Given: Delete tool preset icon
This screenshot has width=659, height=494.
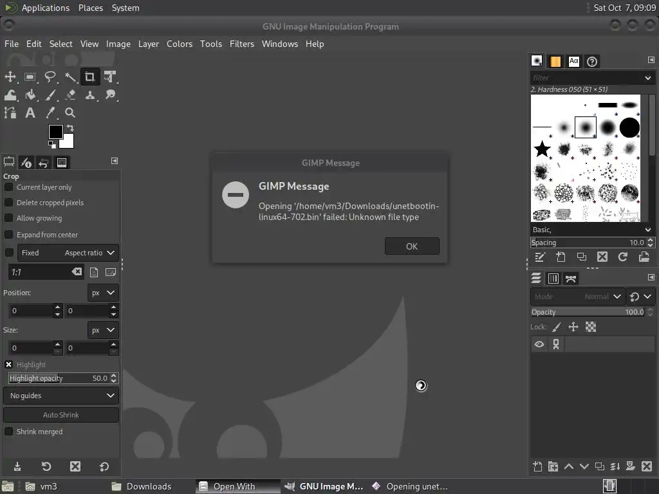Looking at the screenshot, I should 75,466.
